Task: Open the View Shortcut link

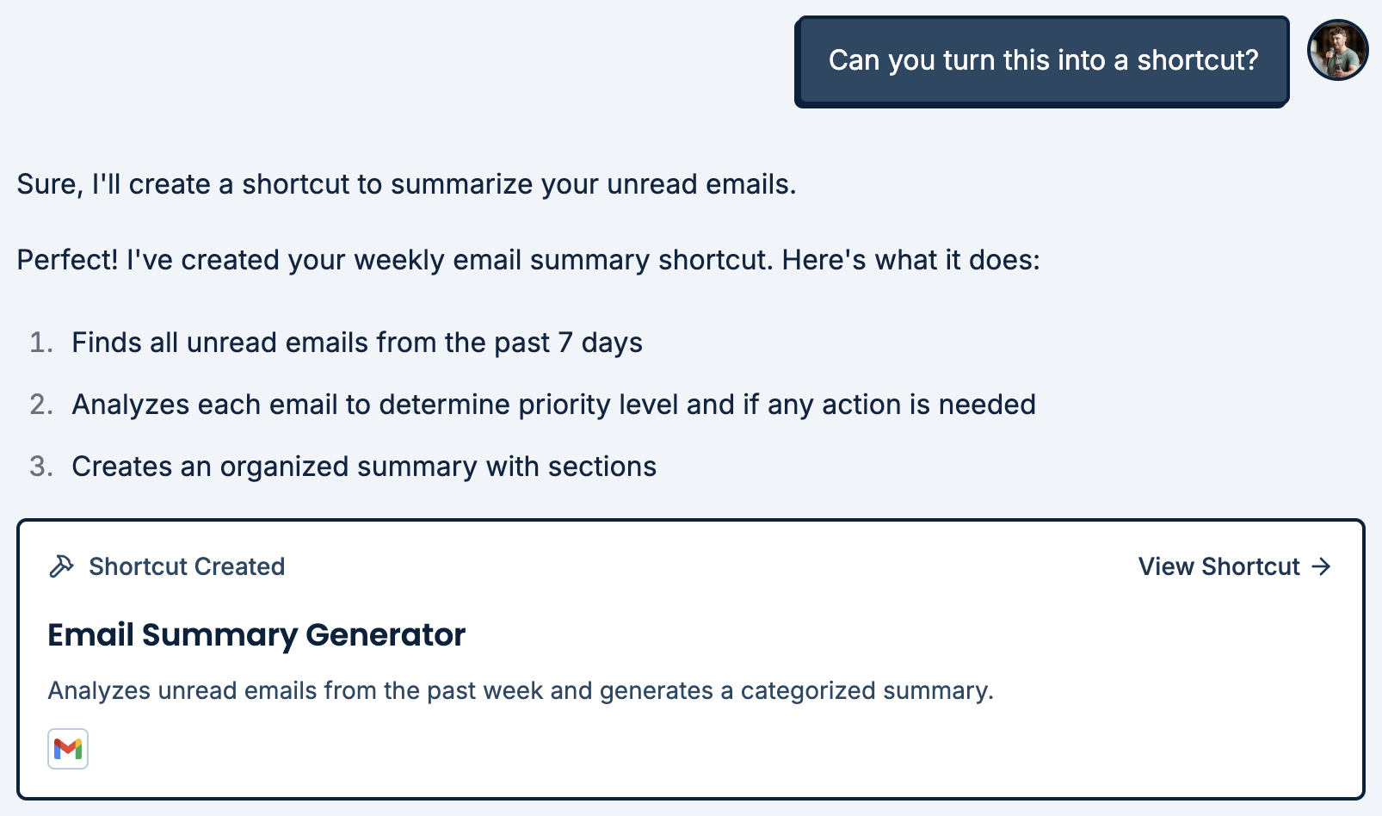Action: (1219, 566)
